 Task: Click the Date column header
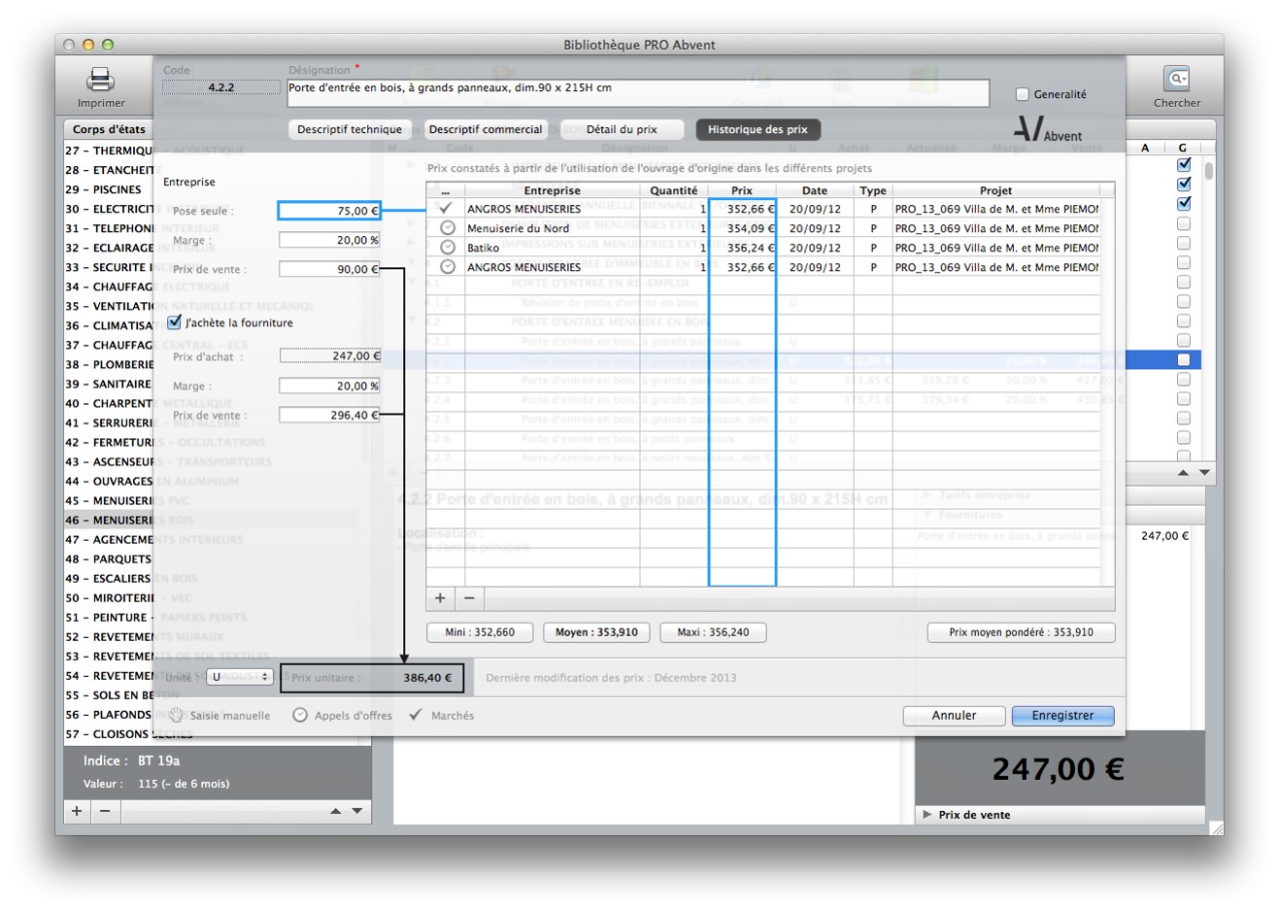815,190
